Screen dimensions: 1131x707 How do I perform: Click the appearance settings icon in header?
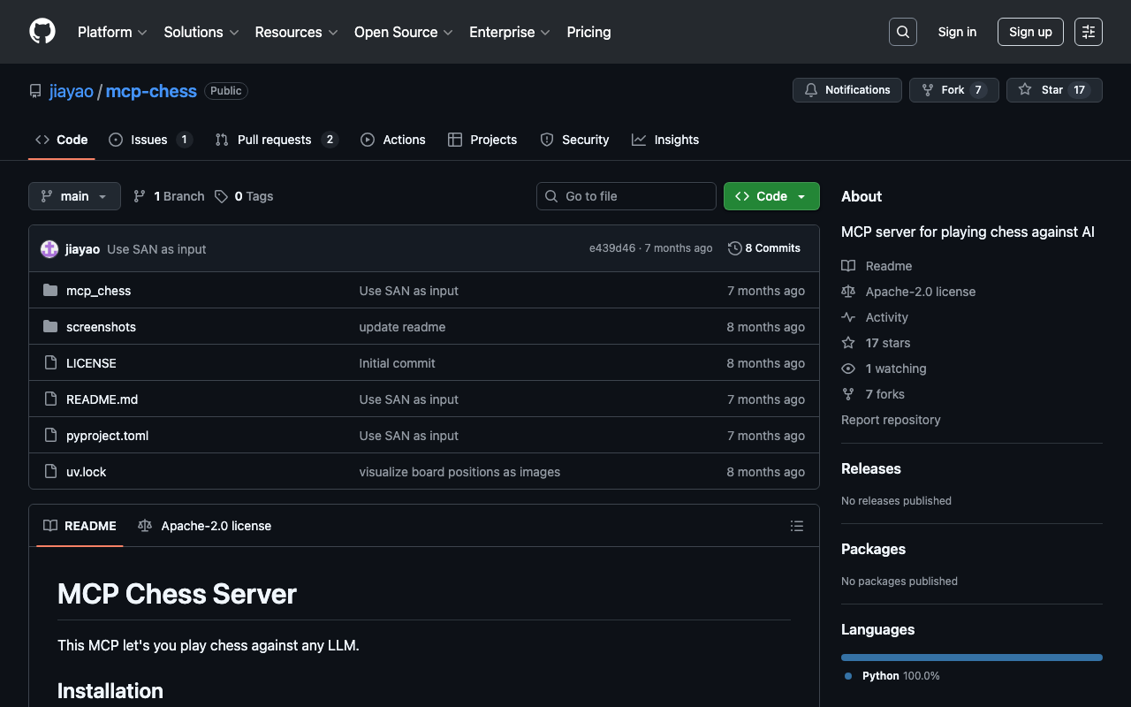[1088, 32]
